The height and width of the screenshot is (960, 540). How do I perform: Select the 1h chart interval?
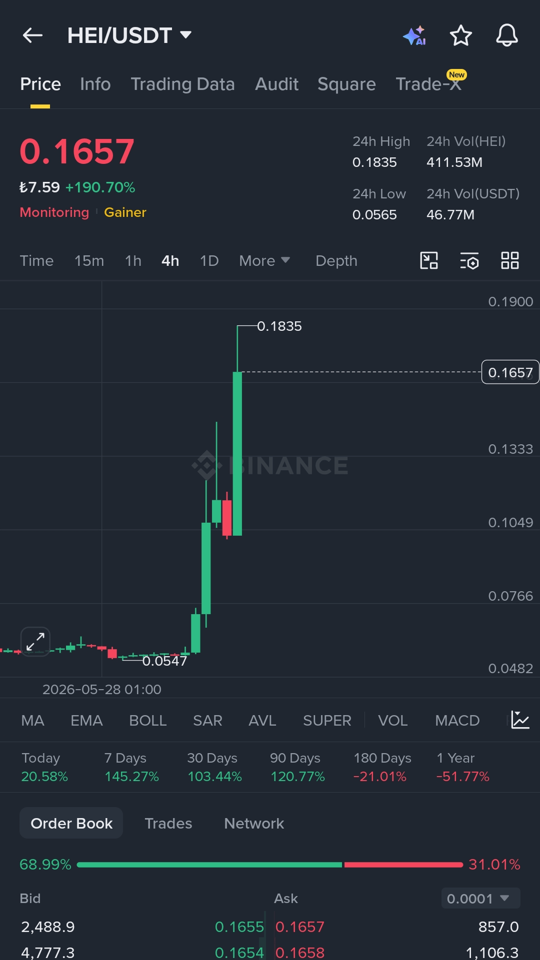pyautogui.click(x=133, y=260)
